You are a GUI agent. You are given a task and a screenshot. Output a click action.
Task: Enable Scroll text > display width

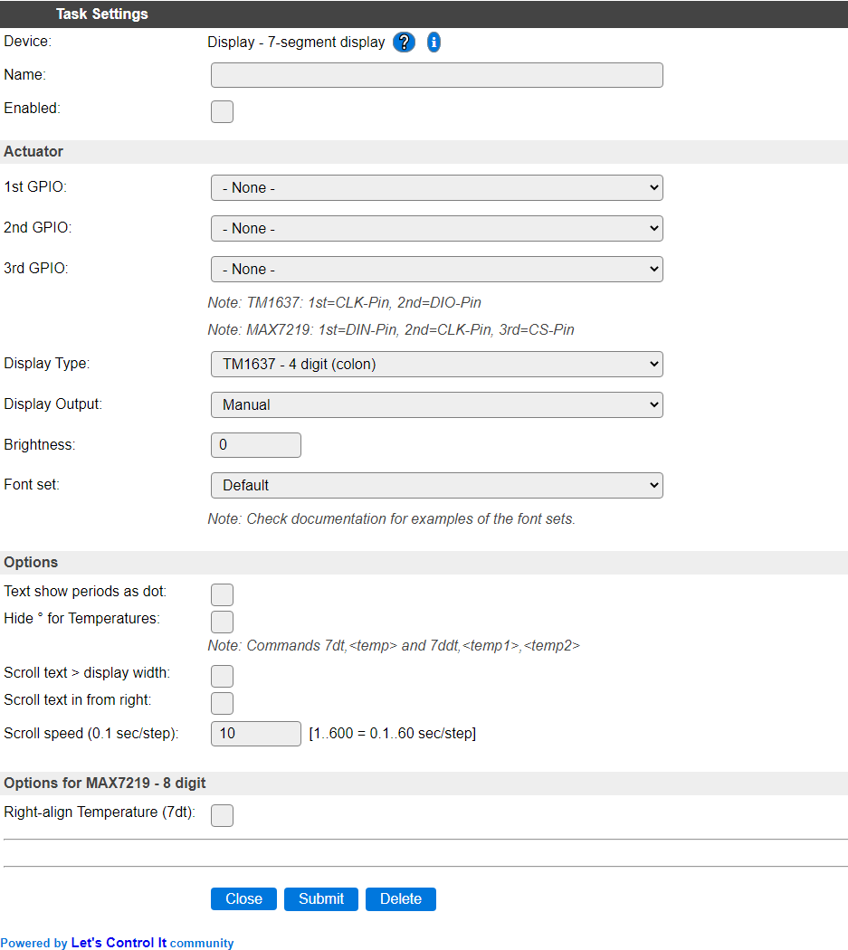222,676
